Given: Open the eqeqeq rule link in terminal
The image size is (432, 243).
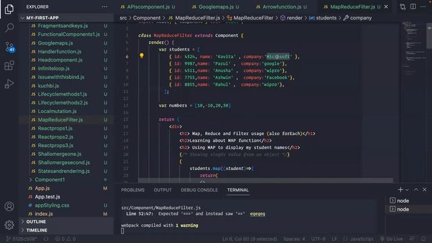Looking at the screenshot, I should (257, 214).
